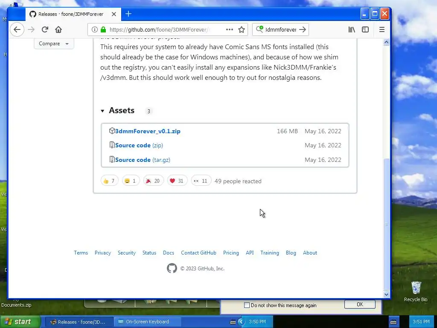Go back to the previous page
This screenshot has width=437, height=328.
point(17,29)
